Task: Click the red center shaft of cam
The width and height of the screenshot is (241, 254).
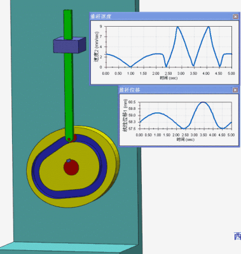Action: pos(71,167)
